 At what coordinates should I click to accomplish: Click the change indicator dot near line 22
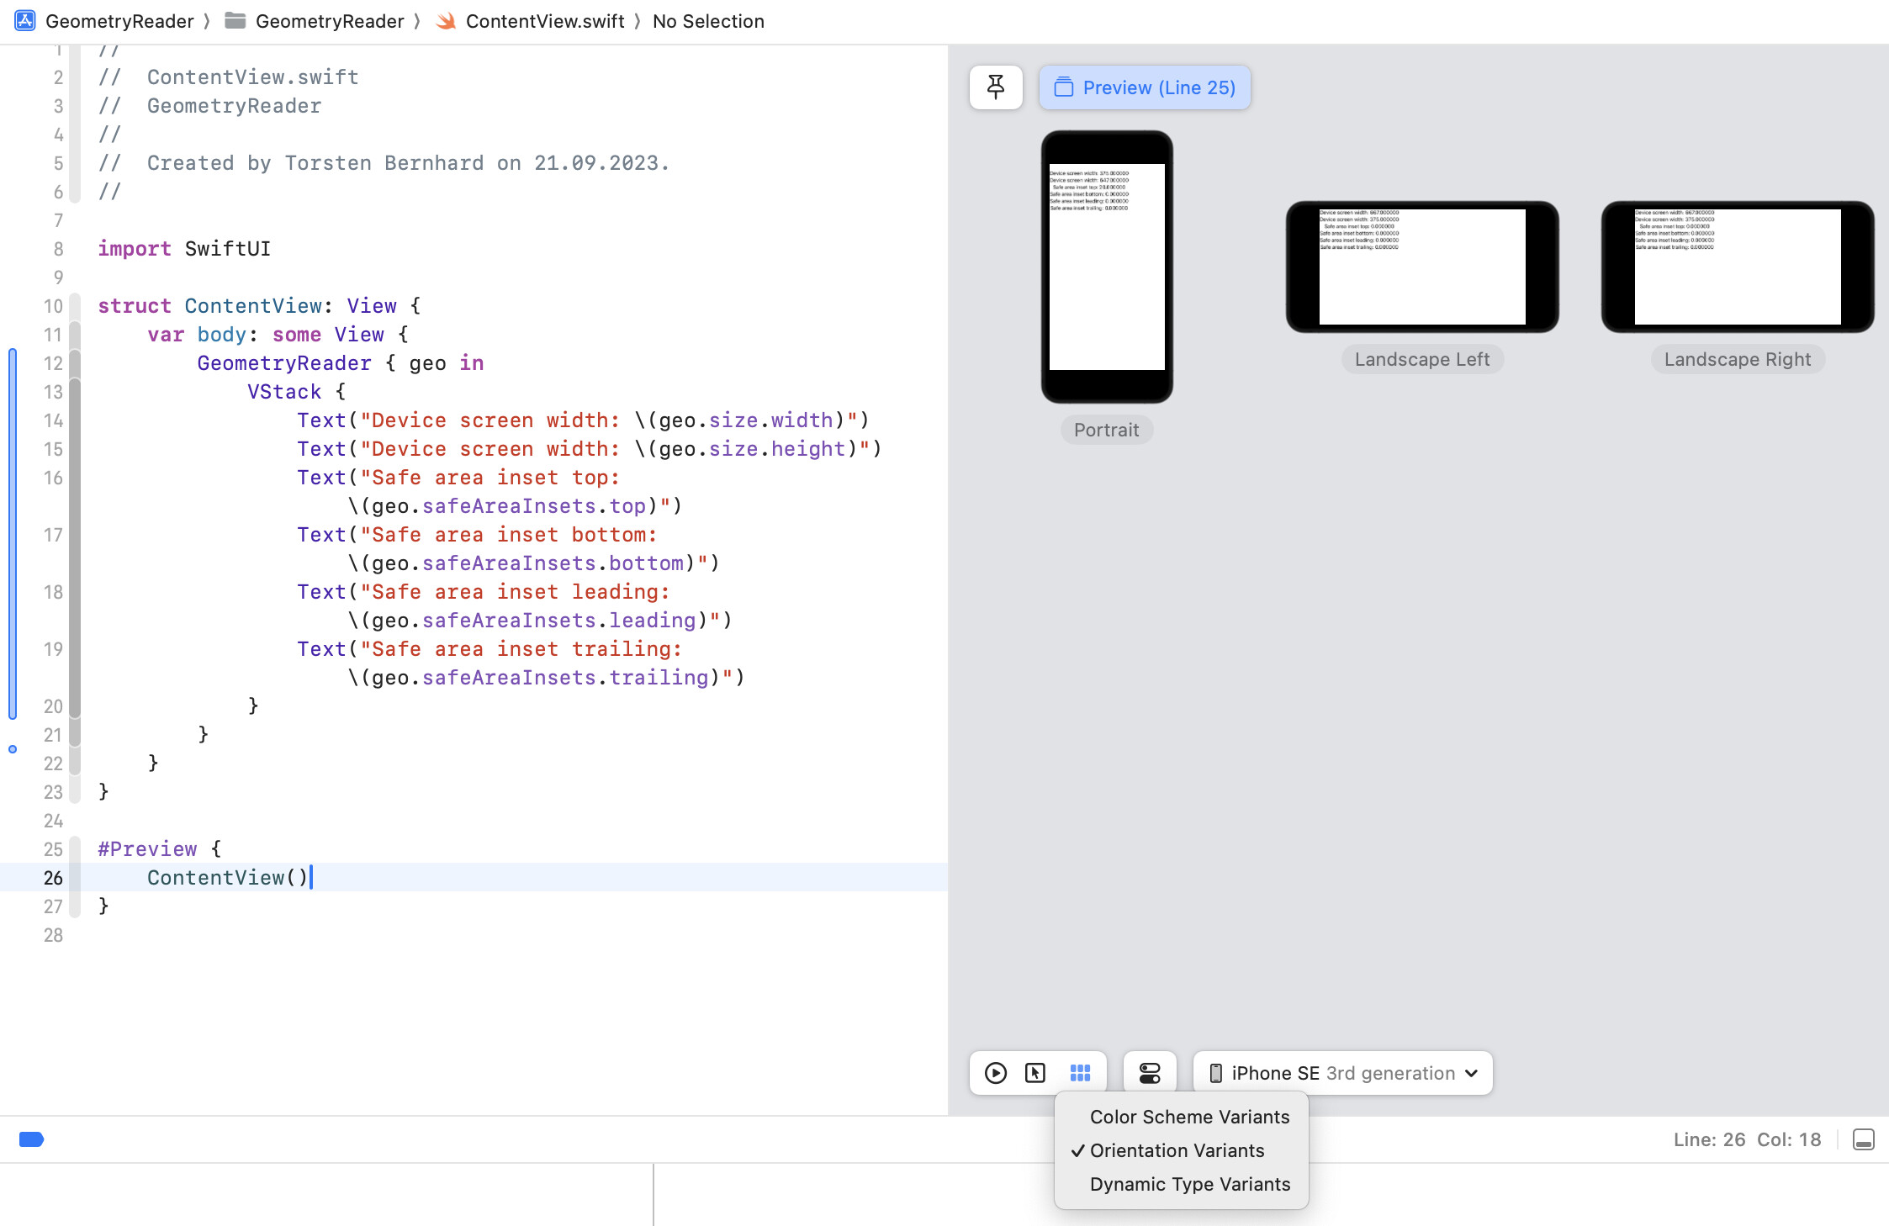tap(13, 749)
